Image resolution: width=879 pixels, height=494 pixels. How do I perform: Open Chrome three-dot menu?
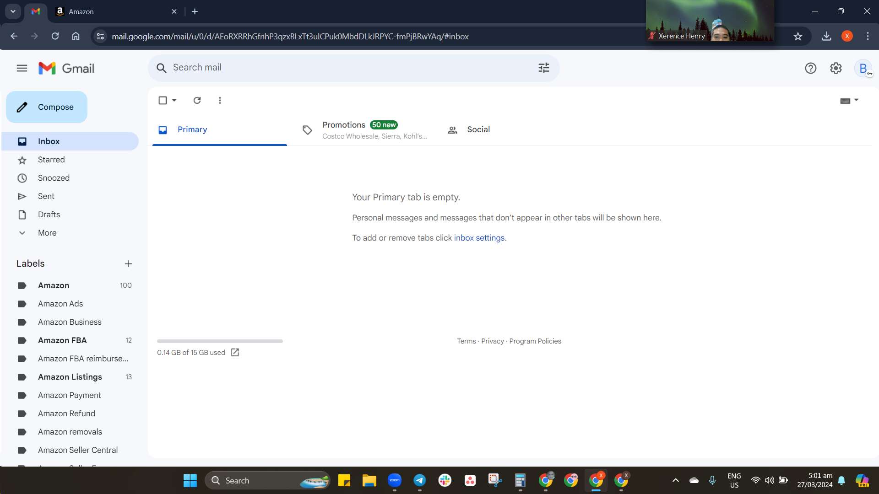868,36
